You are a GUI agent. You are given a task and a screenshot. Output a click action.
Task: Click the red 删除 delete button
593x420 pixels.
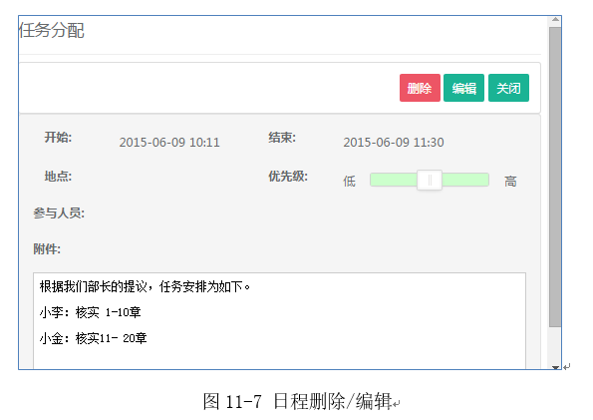click(x=420, y=88)
